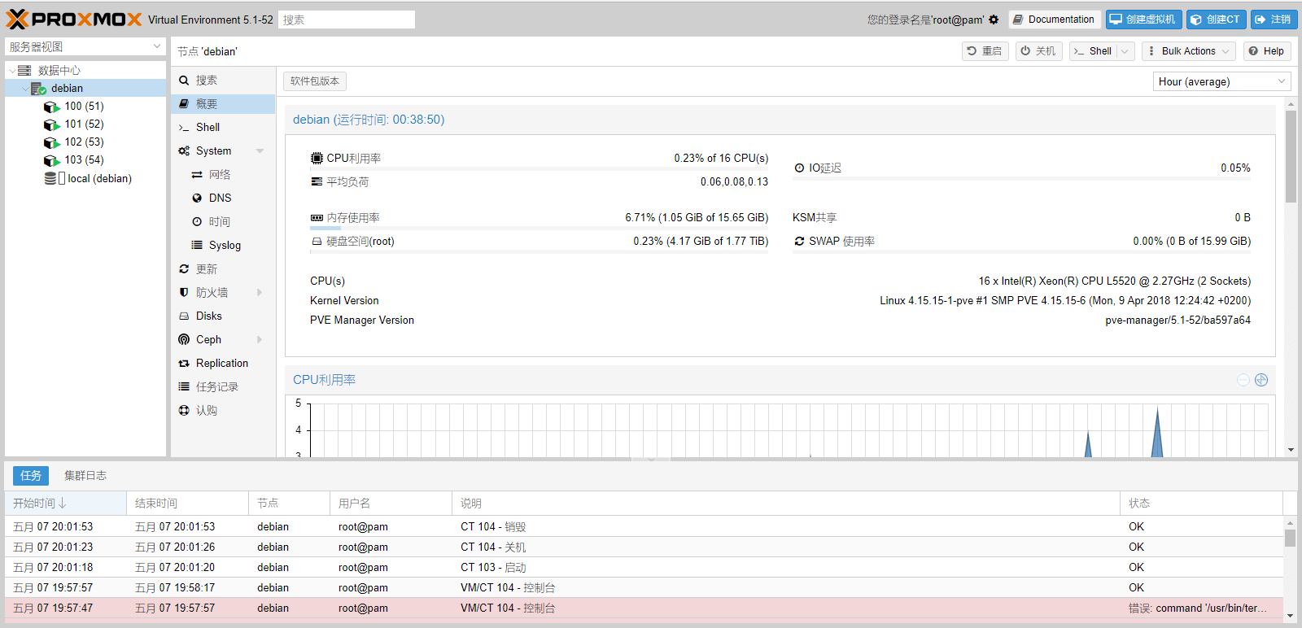Viewport: 1302px width, 628px height.
Task: Open the Hour (average) timeframe dropdown
Action: (x=1221, y=81)
